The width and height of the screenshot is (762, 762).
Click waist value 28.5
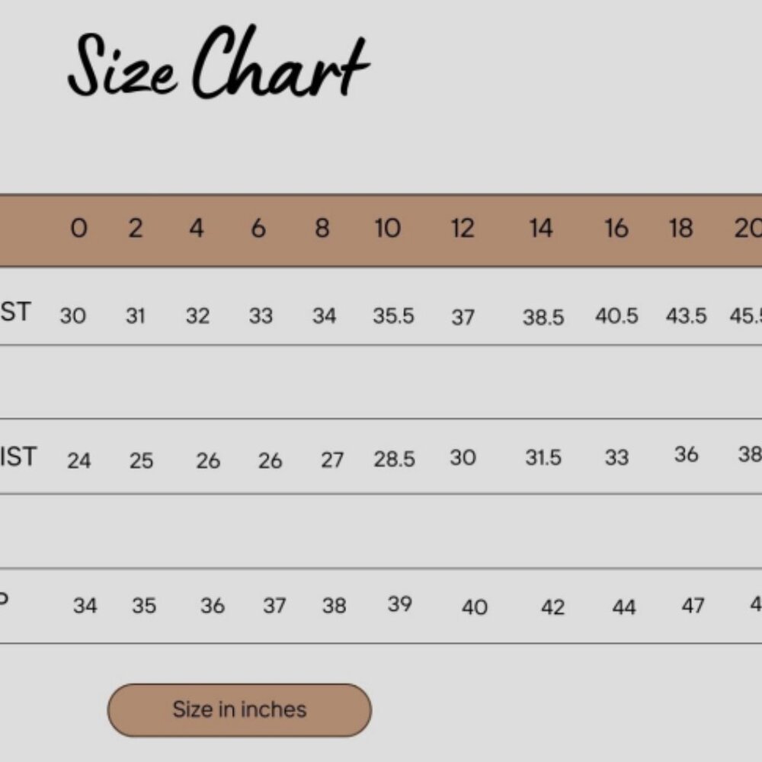(394, 459)
